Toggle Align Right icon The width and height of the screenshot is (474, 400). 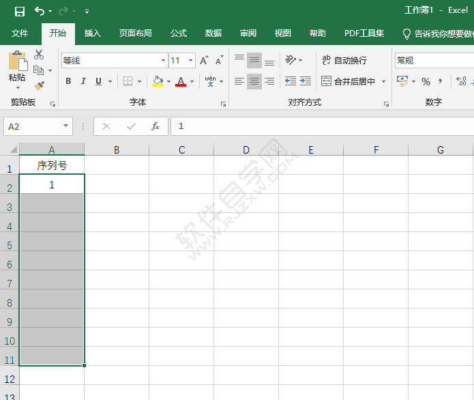click(x=269, y=81)
